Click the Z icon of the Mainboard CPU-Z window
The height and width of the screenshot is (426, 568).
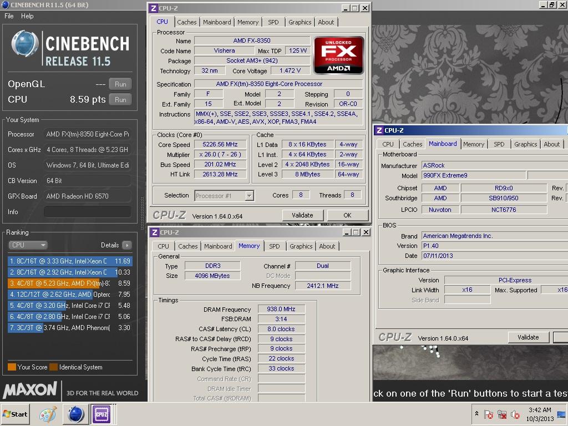click(x=379, y=130)
